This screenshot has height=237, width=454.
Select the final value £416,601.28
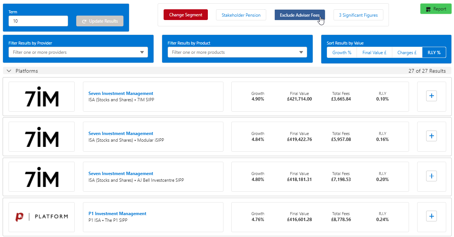(299, 220)
